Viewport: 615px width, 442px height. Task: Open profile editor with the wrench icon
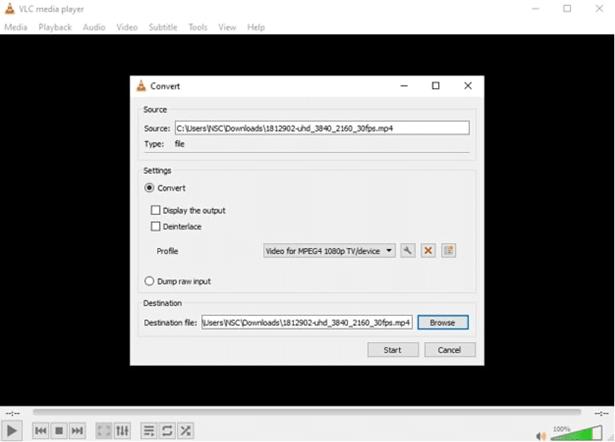[407, 250]
